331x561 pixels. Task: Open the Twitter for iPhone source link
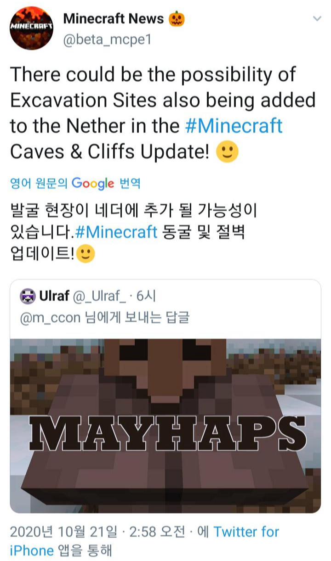(x=144, y=541)
